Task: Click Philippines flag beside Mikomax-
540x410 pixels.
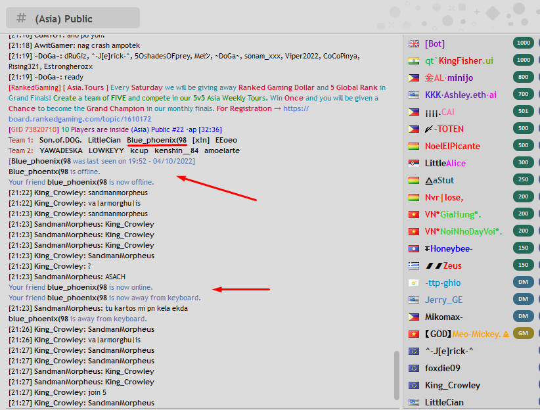Action: point(414,317)
